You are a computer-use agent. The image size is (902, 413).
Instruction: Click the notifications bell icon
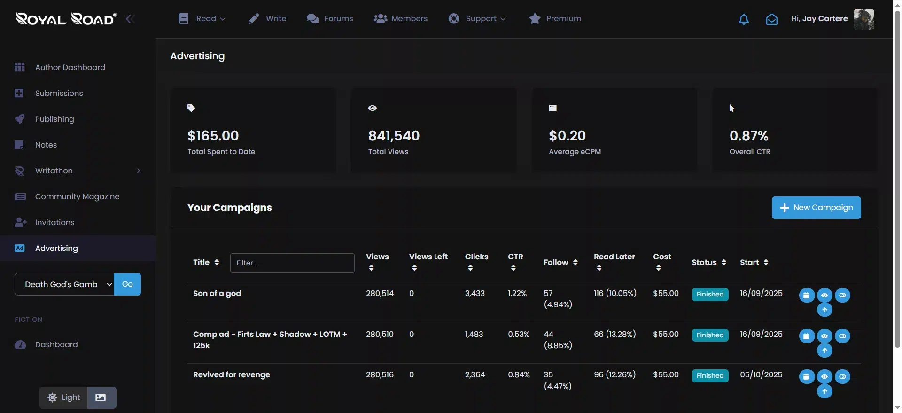coord(744,19)
